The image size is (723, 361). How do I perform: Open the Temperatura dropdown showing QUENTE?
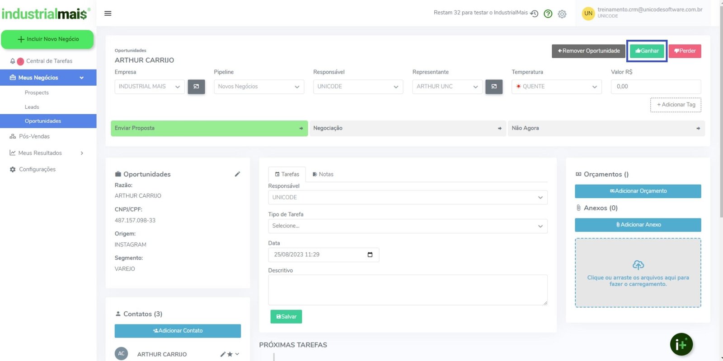click(x=556, y=87)
